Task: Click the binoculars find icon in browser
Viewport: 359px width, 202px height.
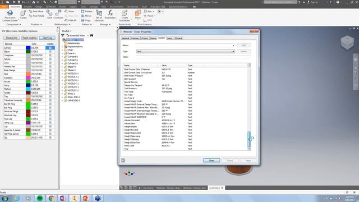Action: tap(91, 35)
